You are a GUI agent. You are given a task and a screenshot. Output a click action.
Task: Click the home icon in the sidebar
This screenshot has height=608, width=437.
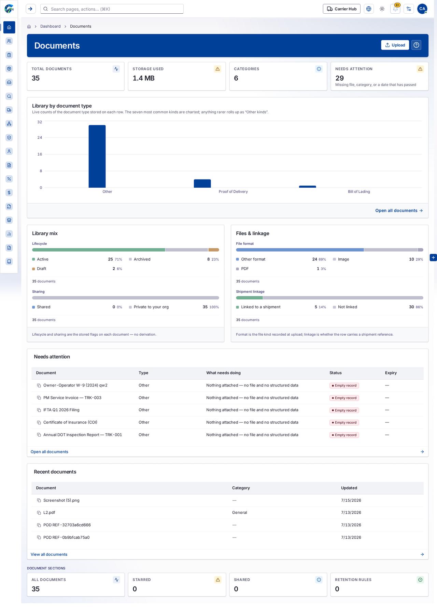coord(9,27)
